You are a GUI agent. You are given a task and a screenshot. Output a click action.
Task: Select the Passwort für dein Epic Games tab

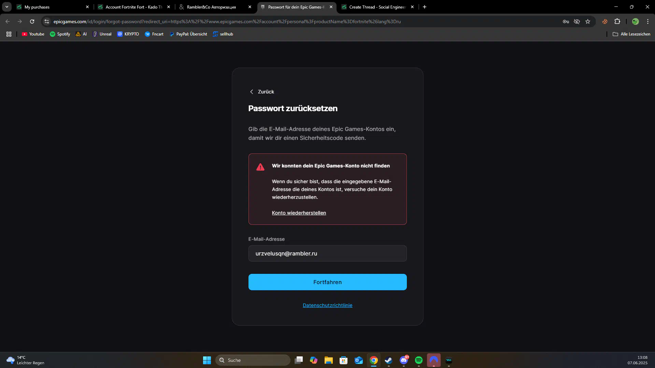click(x=296, y=7)
